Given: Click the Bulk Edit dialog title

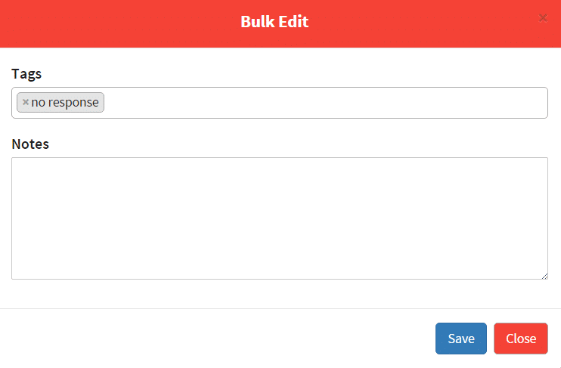Looking at the screenshot, I should tap(274, 21).
